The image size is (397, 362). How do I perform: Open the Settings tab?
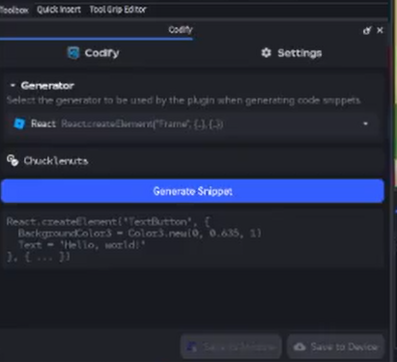pyautogui.click(x=292, y=53)
